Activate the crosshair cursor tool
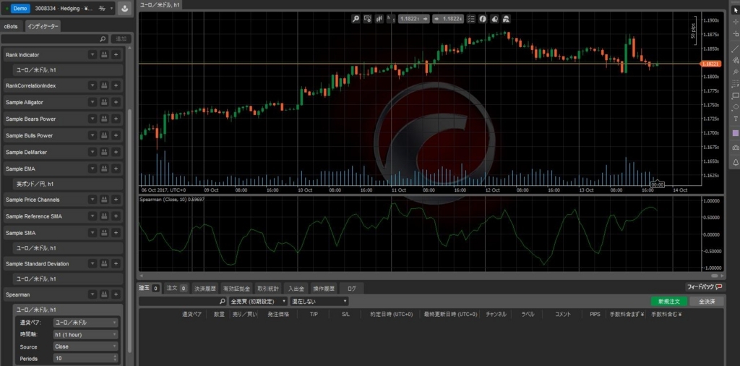 point(735,22)
